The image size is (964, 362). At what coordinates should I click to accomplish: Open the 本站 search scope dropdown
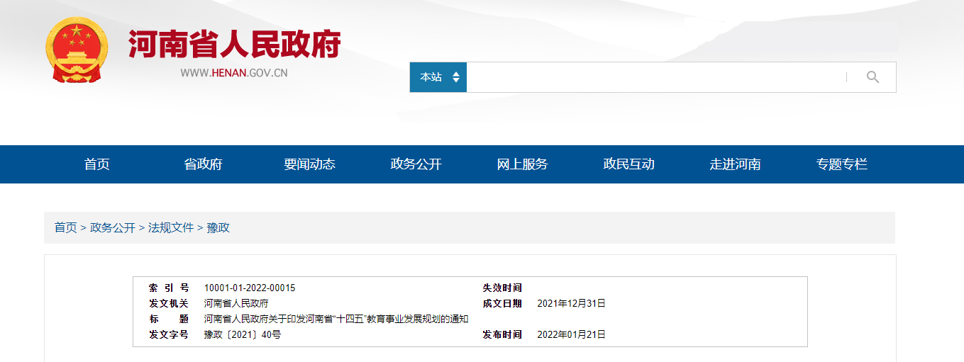438,77
